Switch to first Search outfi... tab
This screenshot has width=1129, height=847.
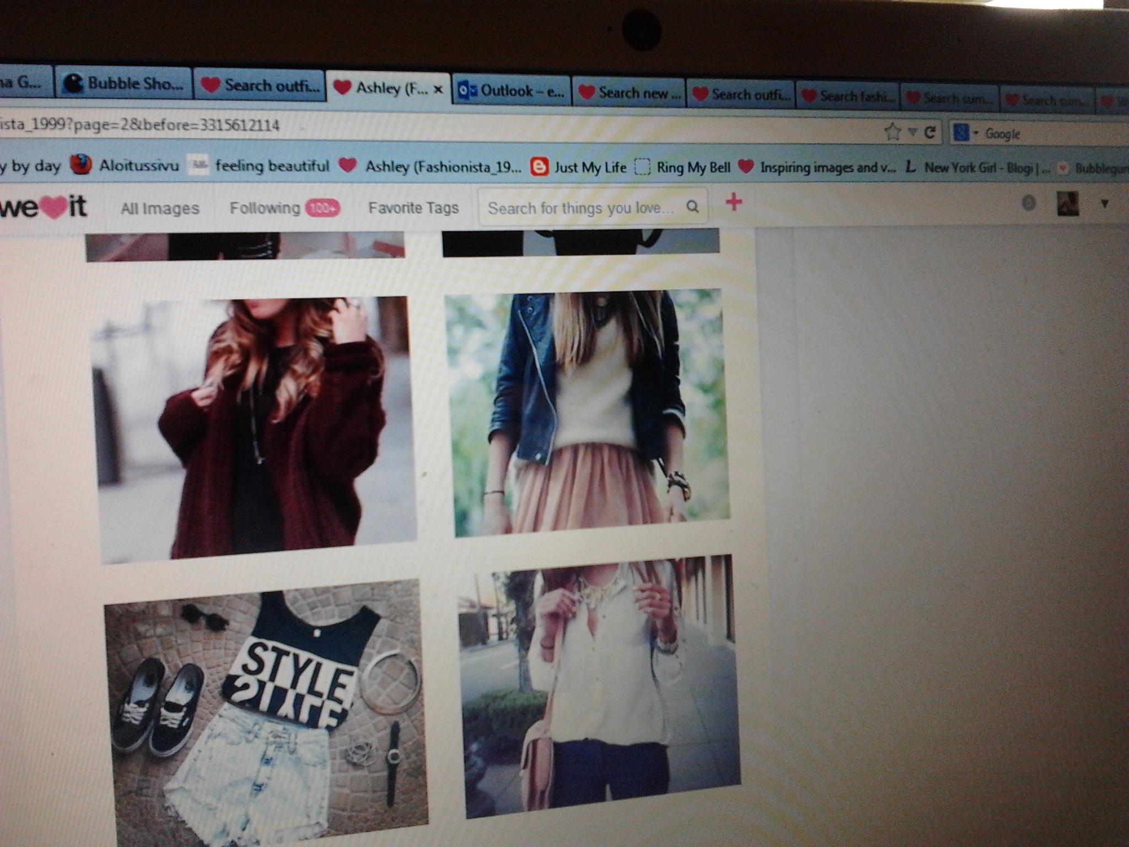260,85
